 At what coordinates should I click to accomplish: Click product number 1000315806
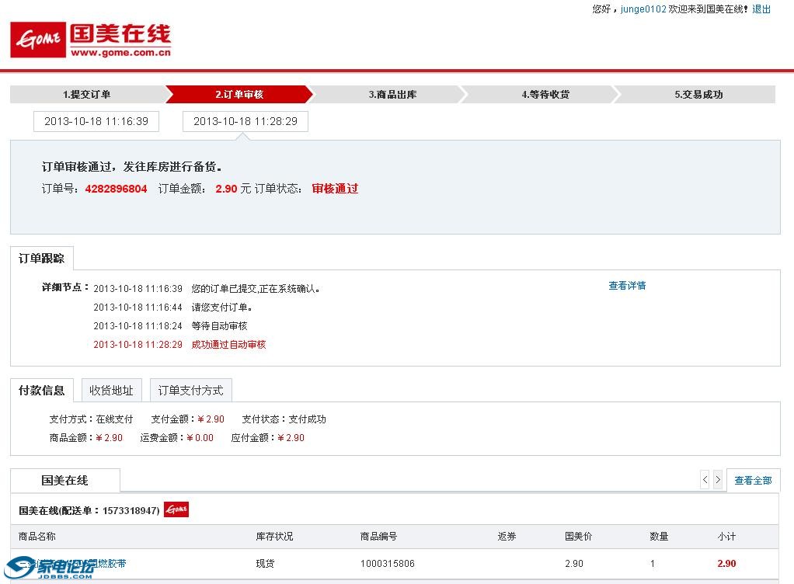tap(388, 563)
